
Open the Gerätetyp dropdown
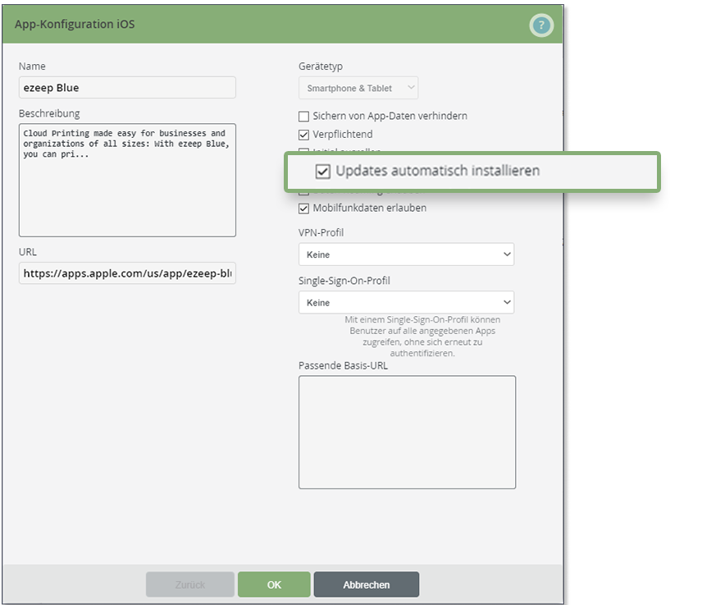pos(358,88)
